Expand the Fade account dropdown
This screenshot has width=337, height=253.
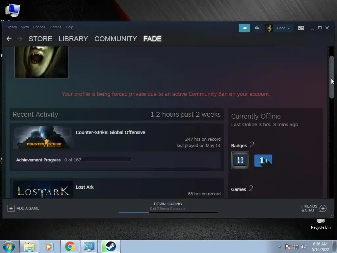coord(283,28)
